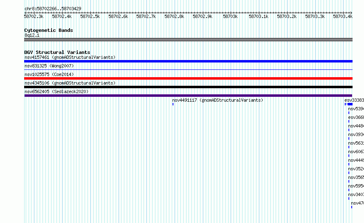The width and height of the screenshot is (364, 223).
Task: Click the 58702.3k ruler label
Action: pyautogui.click(x=34, y=16)
